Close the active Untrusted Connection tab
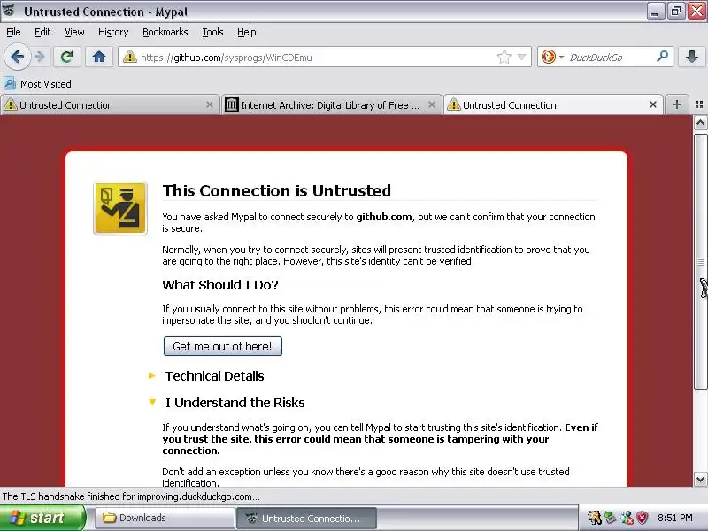Viewport: 708px width, 531px height. click(653, 104)
